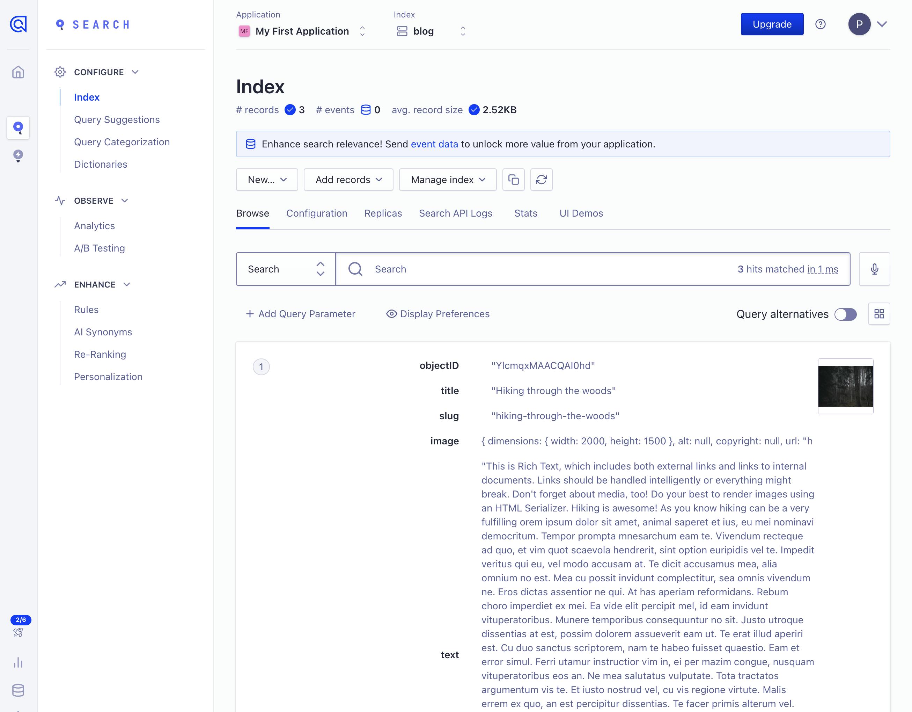Viewport: 912px width, 712px height.
Task: Toggle the Query alternatives switch
Action: coord(845,314)
